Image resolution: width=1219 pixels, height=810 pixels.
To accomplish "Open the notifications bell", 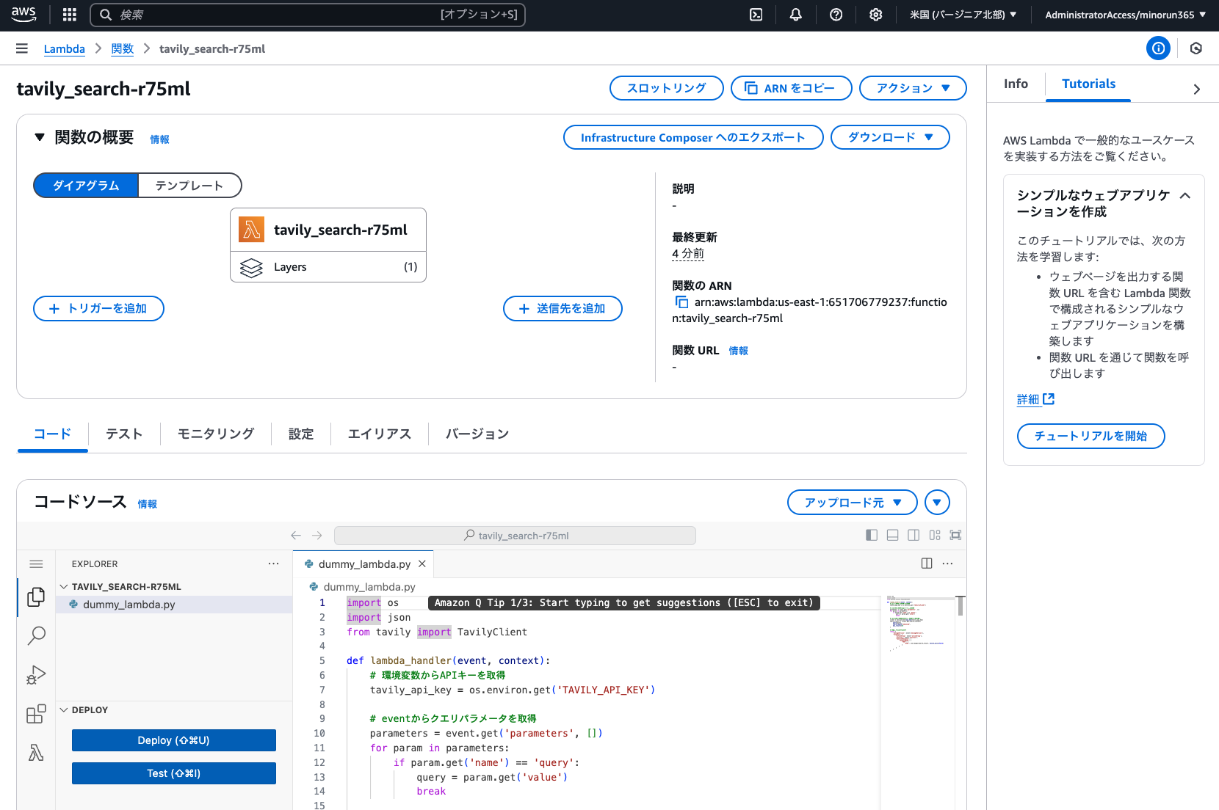I will [796, 15].
